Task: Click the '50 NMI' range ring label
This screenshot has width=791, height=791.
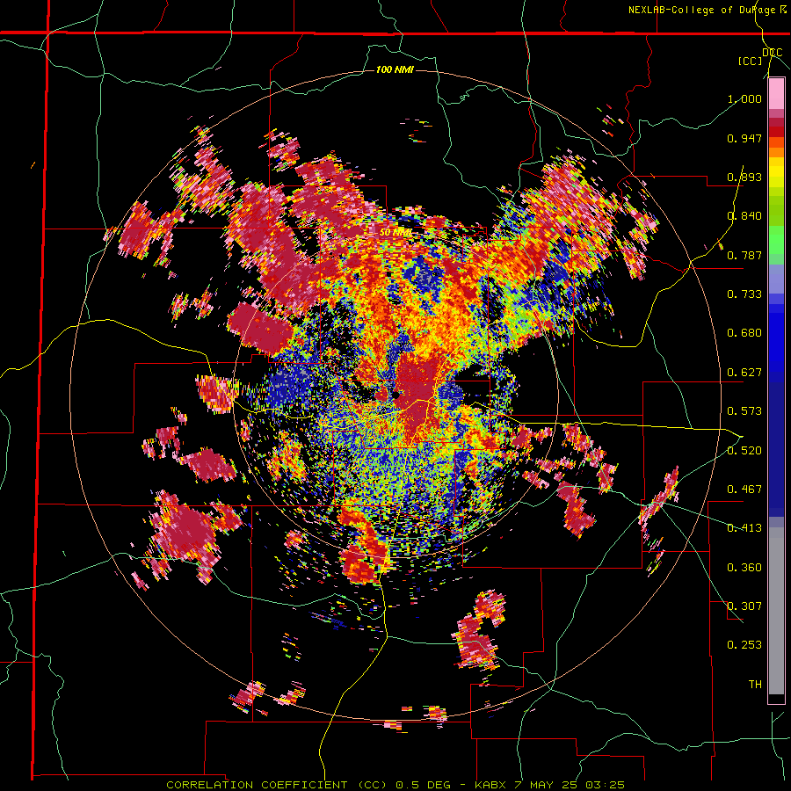Action: [x=395, y=233]
